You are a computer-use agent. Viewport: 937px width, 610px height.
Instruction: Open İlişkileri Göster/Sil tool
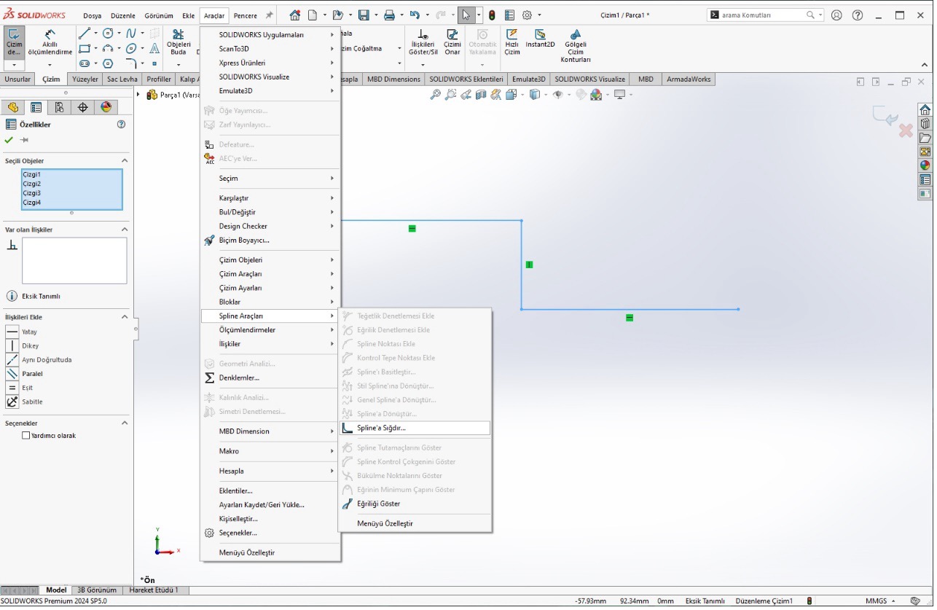click(x=423, y=43)
